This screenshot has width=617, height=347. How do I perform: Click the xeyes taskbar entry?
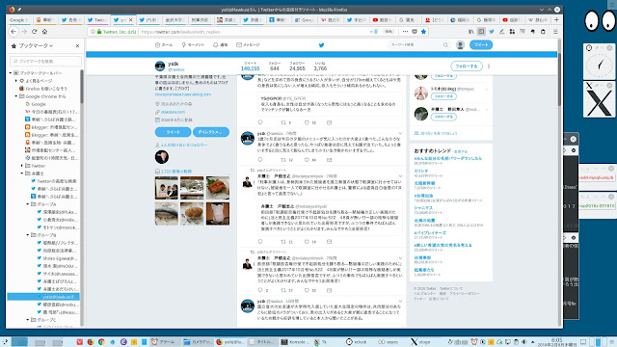[389, 342]
